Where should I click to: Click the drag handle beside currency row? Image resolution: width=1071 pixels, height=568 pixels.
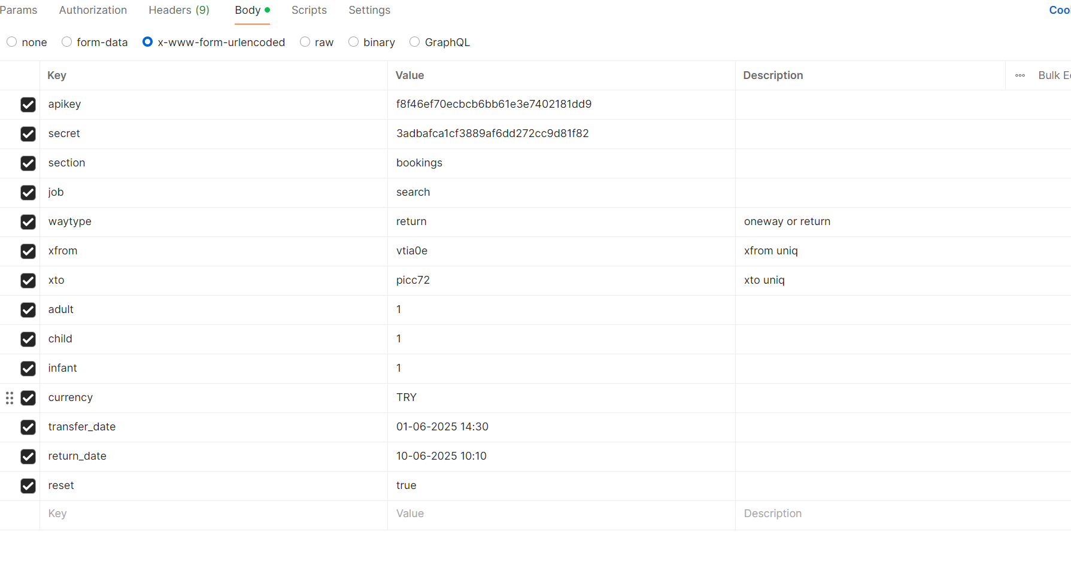click(x=10, y=398)
